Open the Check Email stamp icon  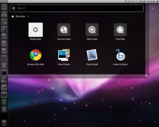click(x=92, y=55)
